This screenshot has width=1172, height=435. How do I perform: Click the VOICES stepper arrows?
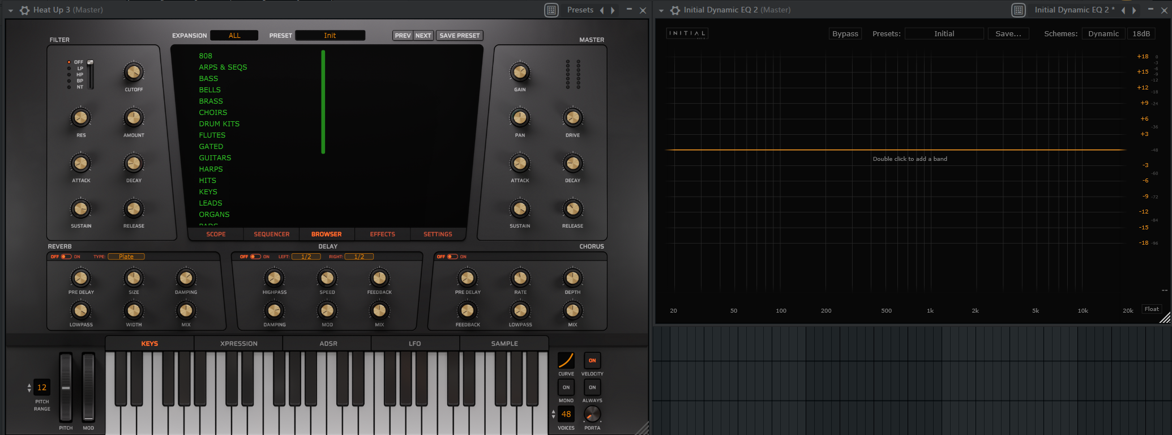pyautogui.click(x=553, y=414)
